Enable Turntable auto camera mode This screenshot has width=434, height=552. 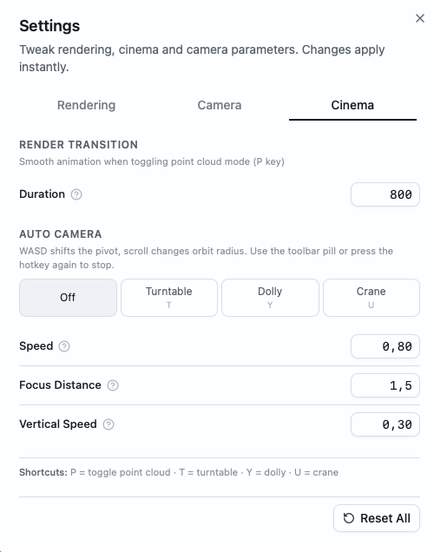point(169,298)
